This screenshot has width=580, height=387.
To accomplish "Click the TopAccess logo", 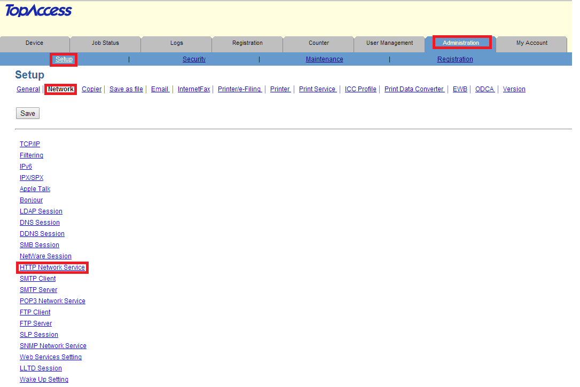I will click(38, 10).
